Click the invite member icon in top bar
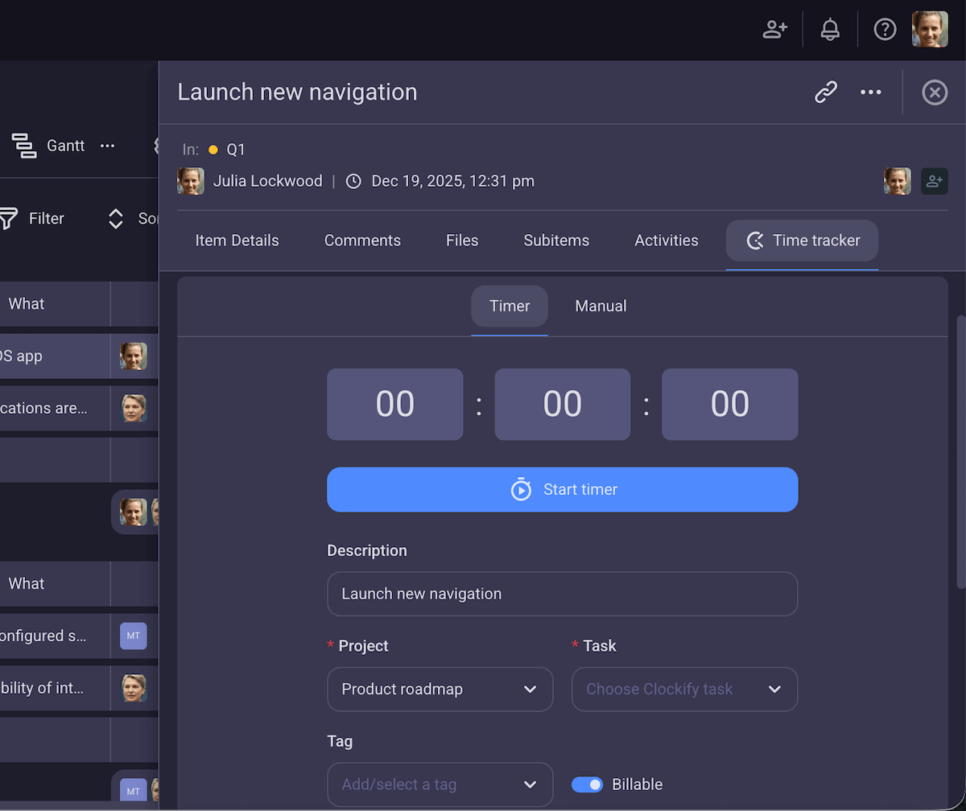The height and width of the screenshot is (811, 966). click(774, 29)
